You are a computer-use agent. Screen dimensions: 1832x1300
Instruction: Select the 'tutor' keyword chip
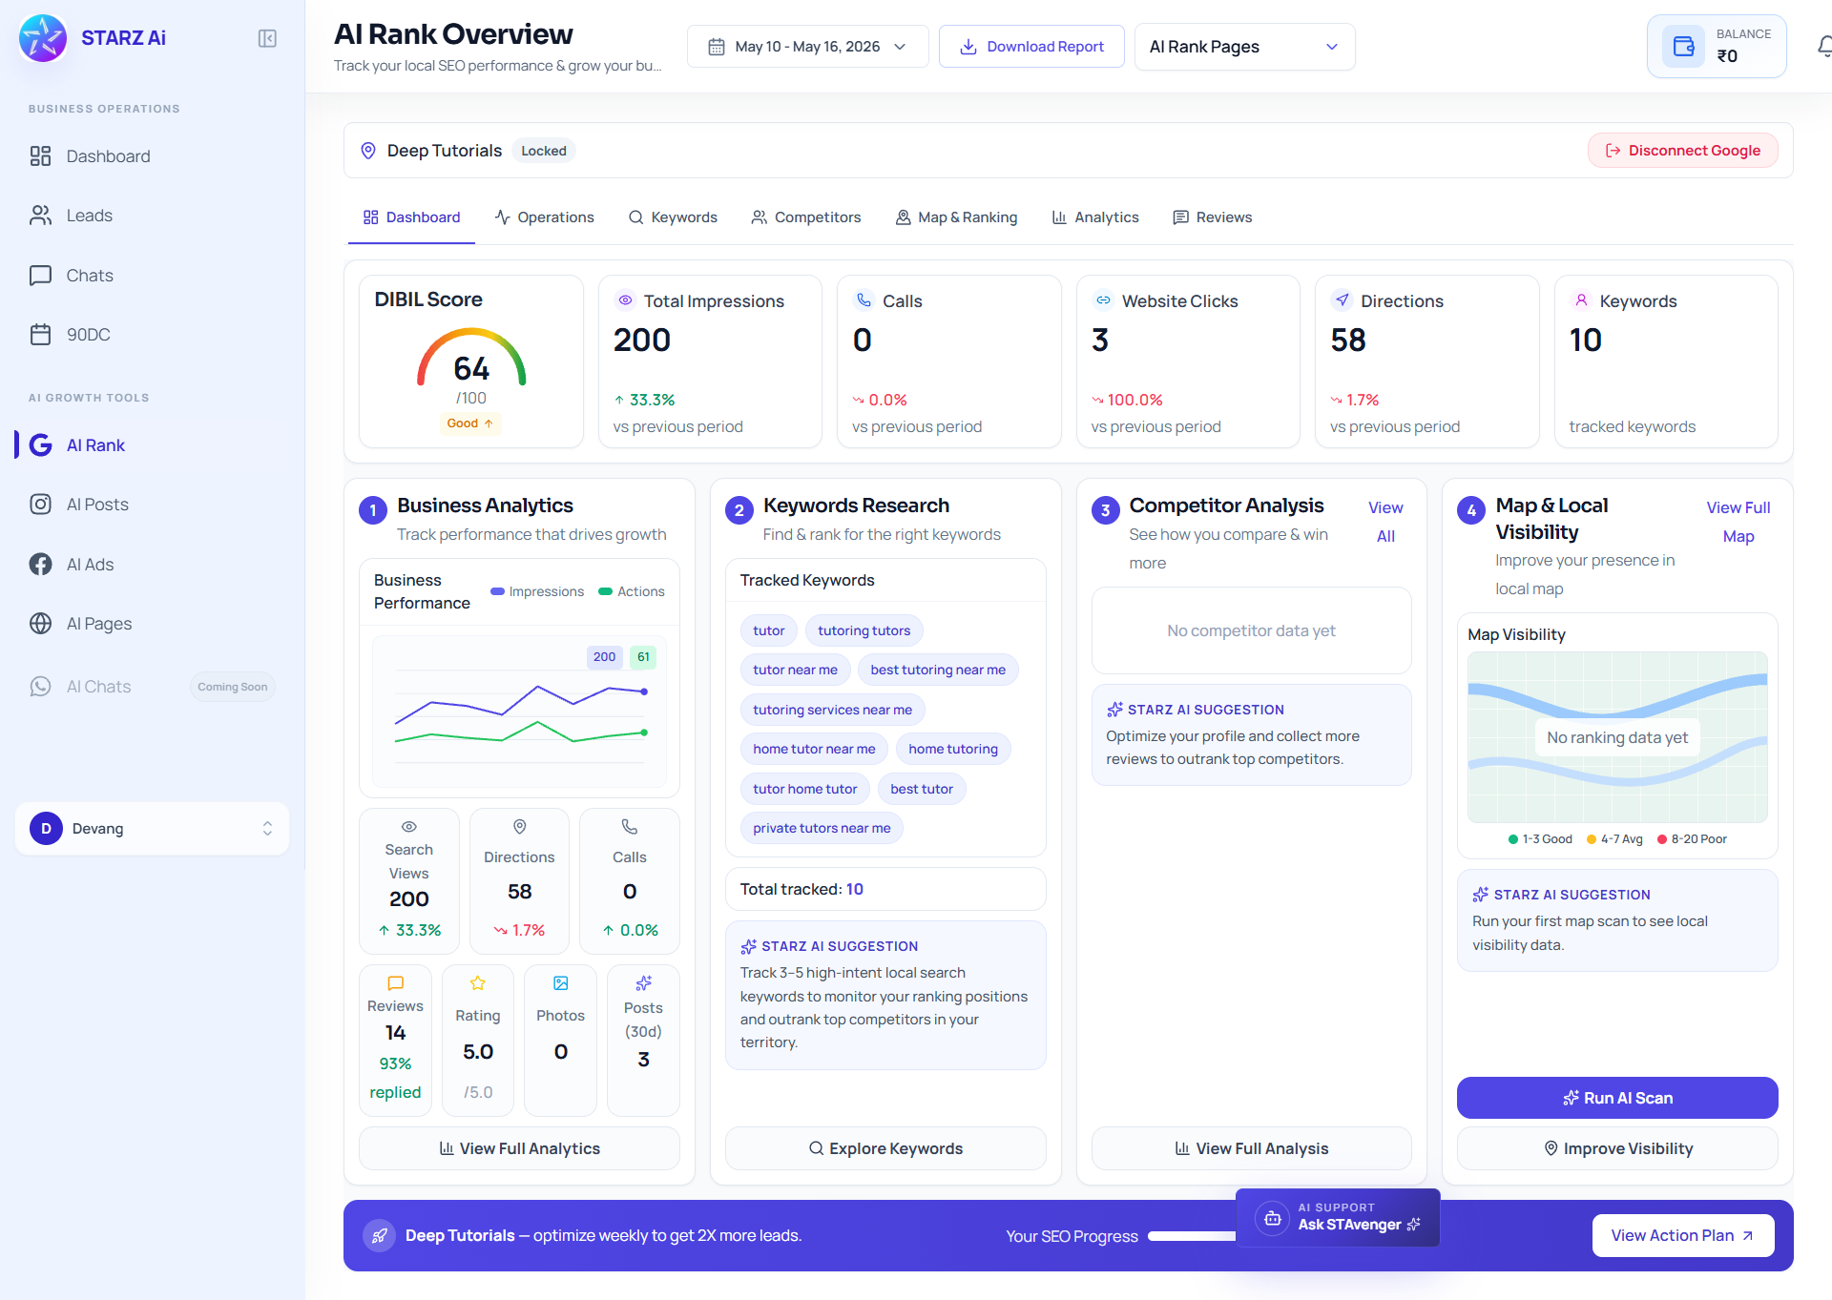point(769,630)
